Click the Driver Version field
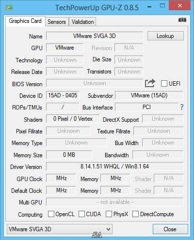 (114, 166)
